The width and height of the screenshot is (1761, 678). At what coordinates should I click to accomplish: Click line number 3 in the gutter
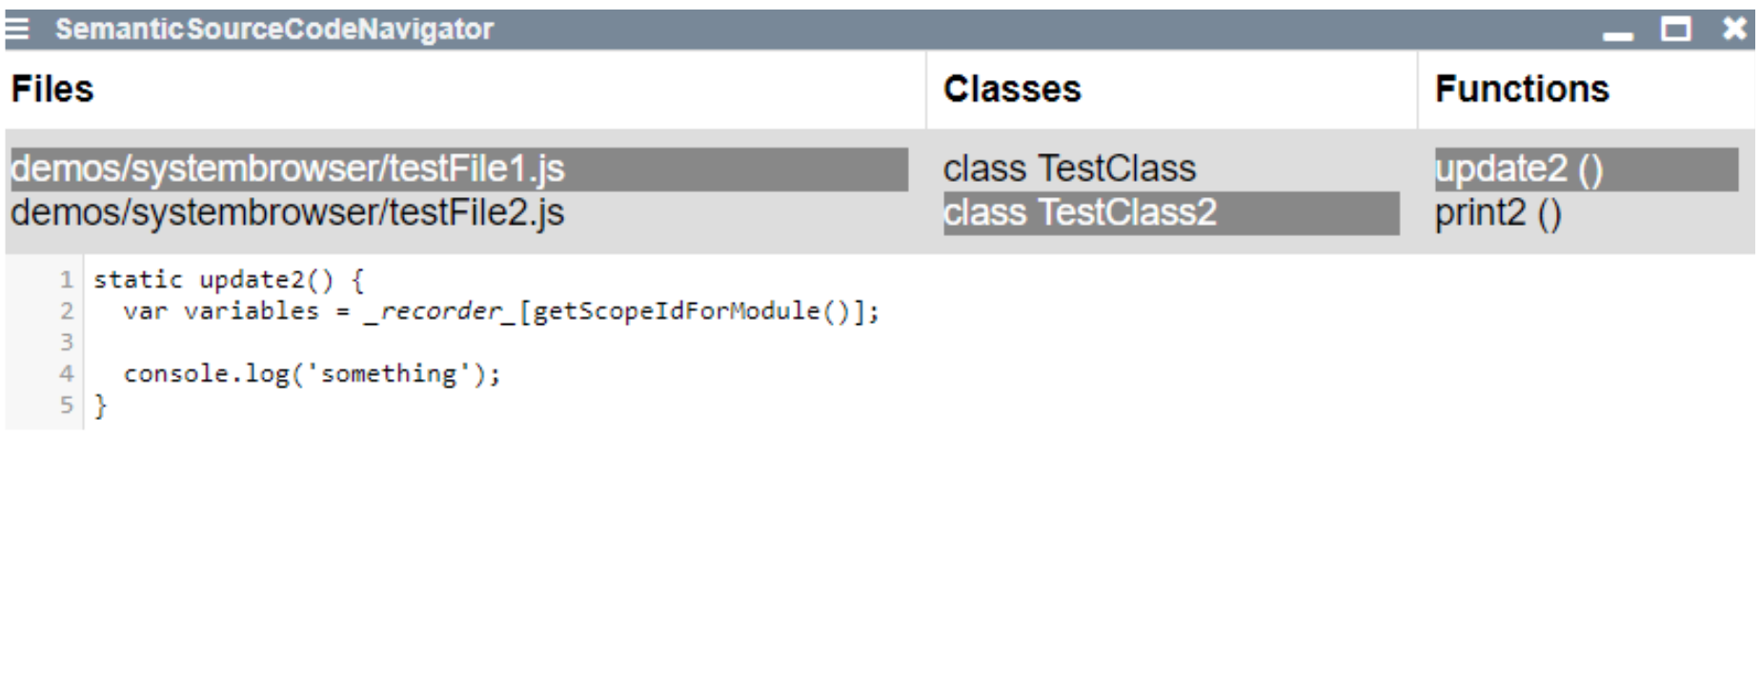pyautogui.click(x=66, y=342)
